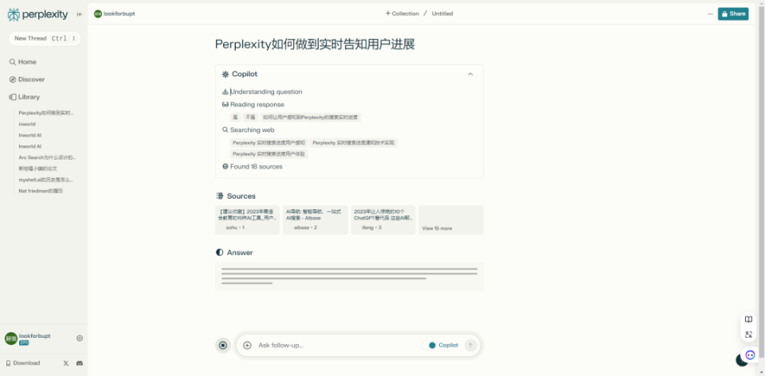
Task: Click the Sources heading icon
Action: [220, 196]
